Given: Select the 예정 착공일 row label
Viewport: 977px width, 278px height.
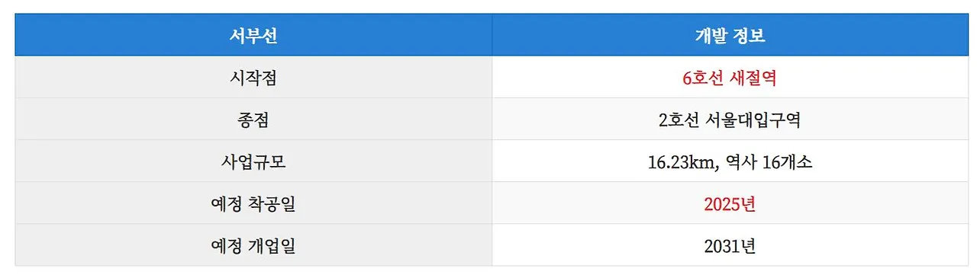Looking at the screenshot, I should (253, 203).
